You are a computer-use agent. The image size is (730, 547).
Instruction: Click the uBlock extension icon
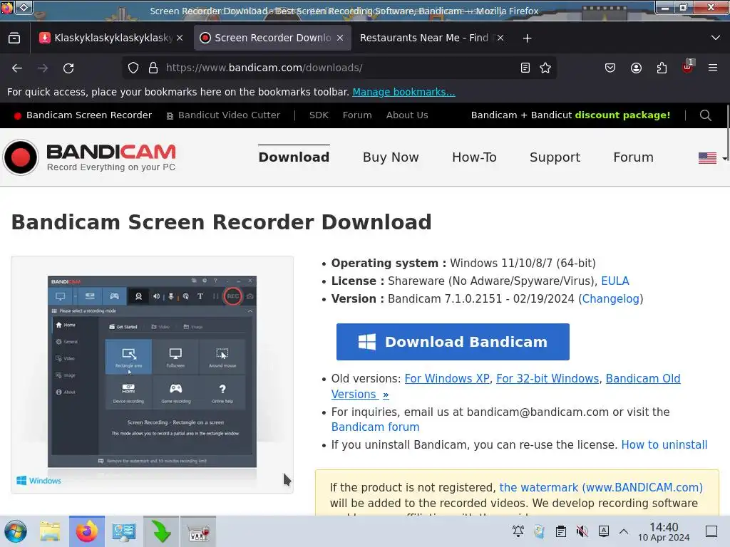click(x=688, y=67)
